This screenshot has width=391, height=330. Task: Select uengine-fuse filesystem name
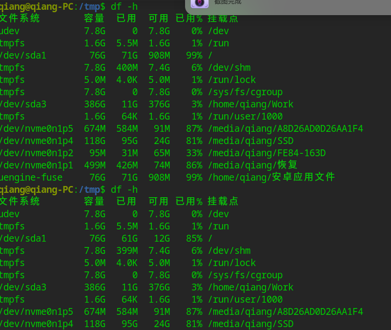pyautogui.click(x=31, y=177)
